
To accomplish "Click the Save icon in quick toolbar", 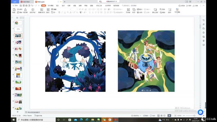I will pos(21,6).
